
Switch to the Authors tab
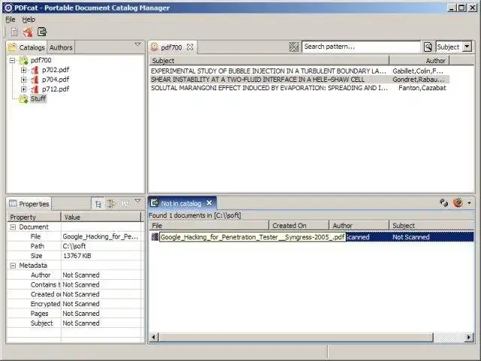pos(61,47)
